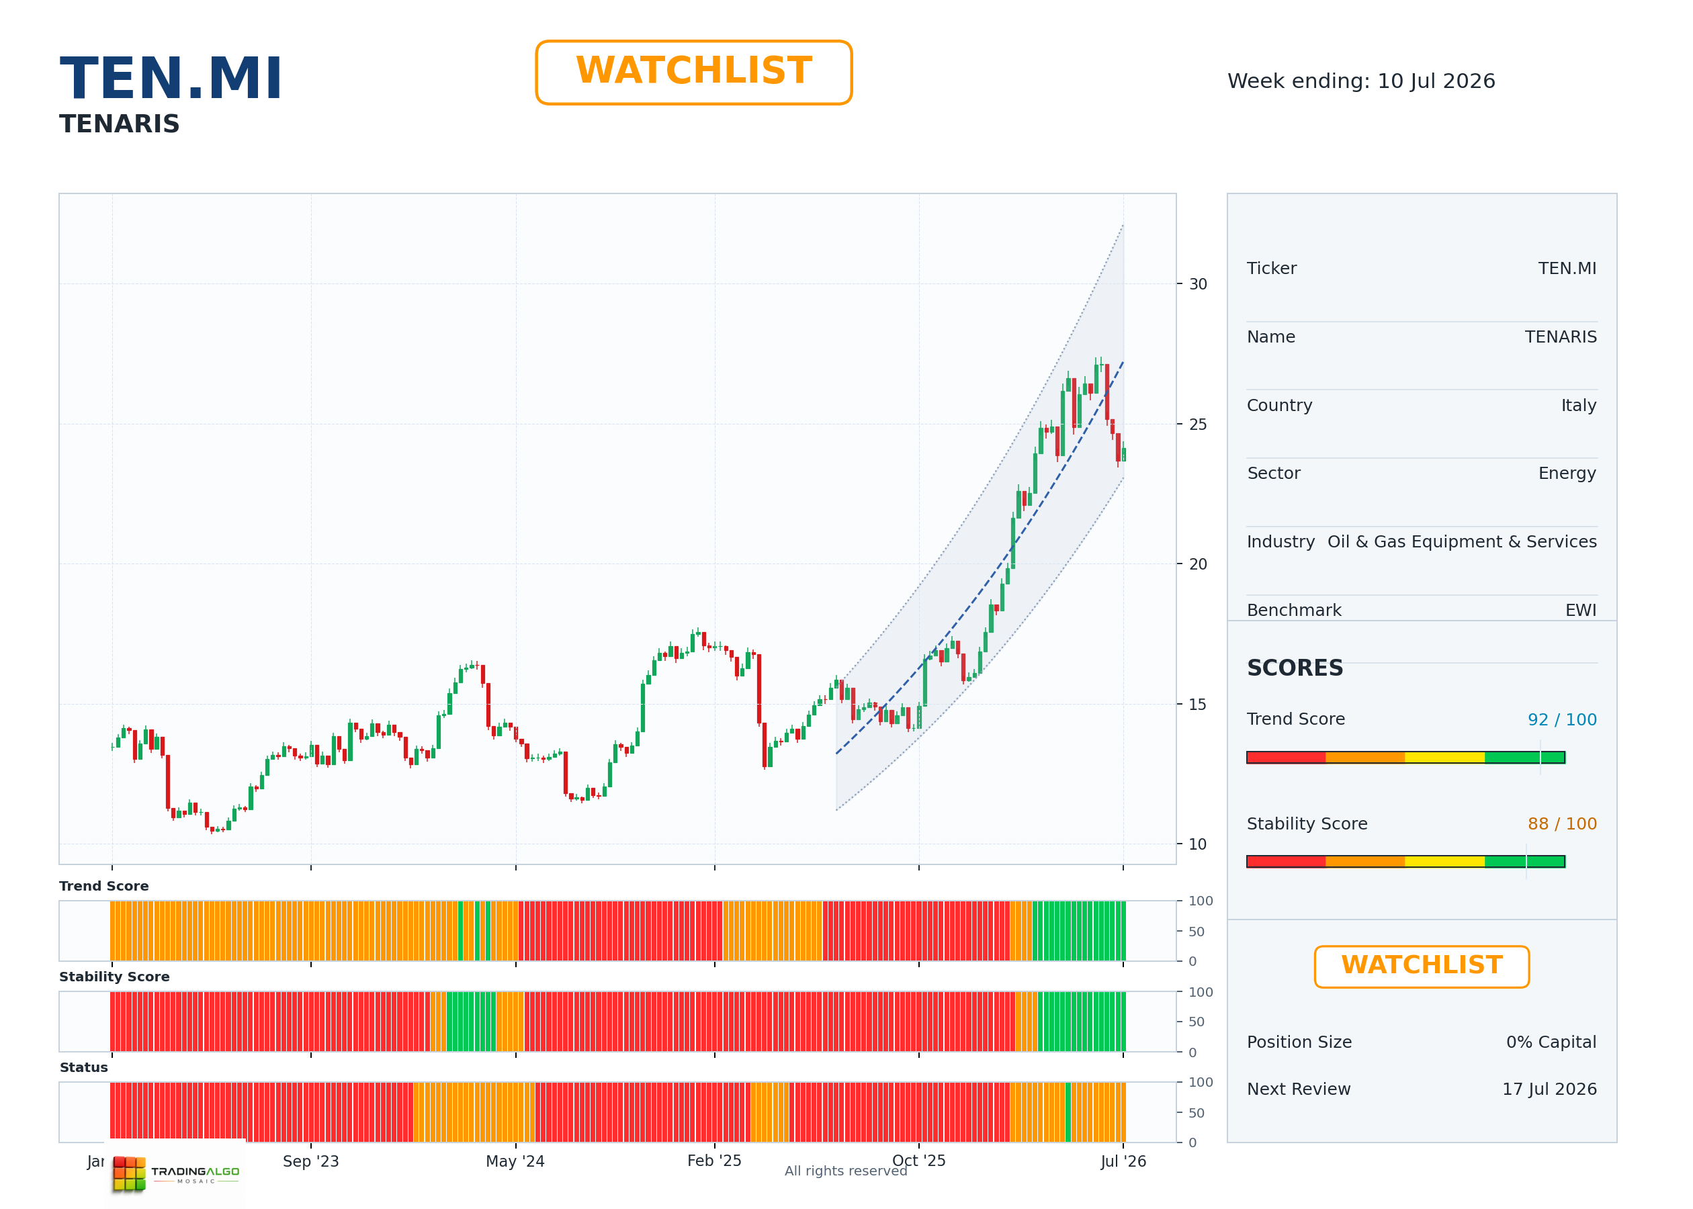Click the 30 price axis label
The height and width of the screenshot is (1209, 1693).
coord(1198,284)
